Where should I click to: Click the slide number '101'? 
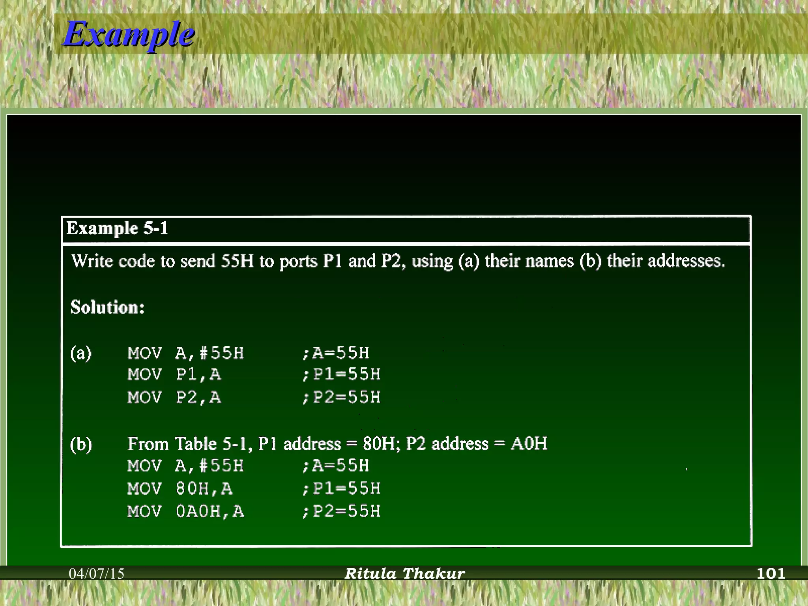(771, 574)
